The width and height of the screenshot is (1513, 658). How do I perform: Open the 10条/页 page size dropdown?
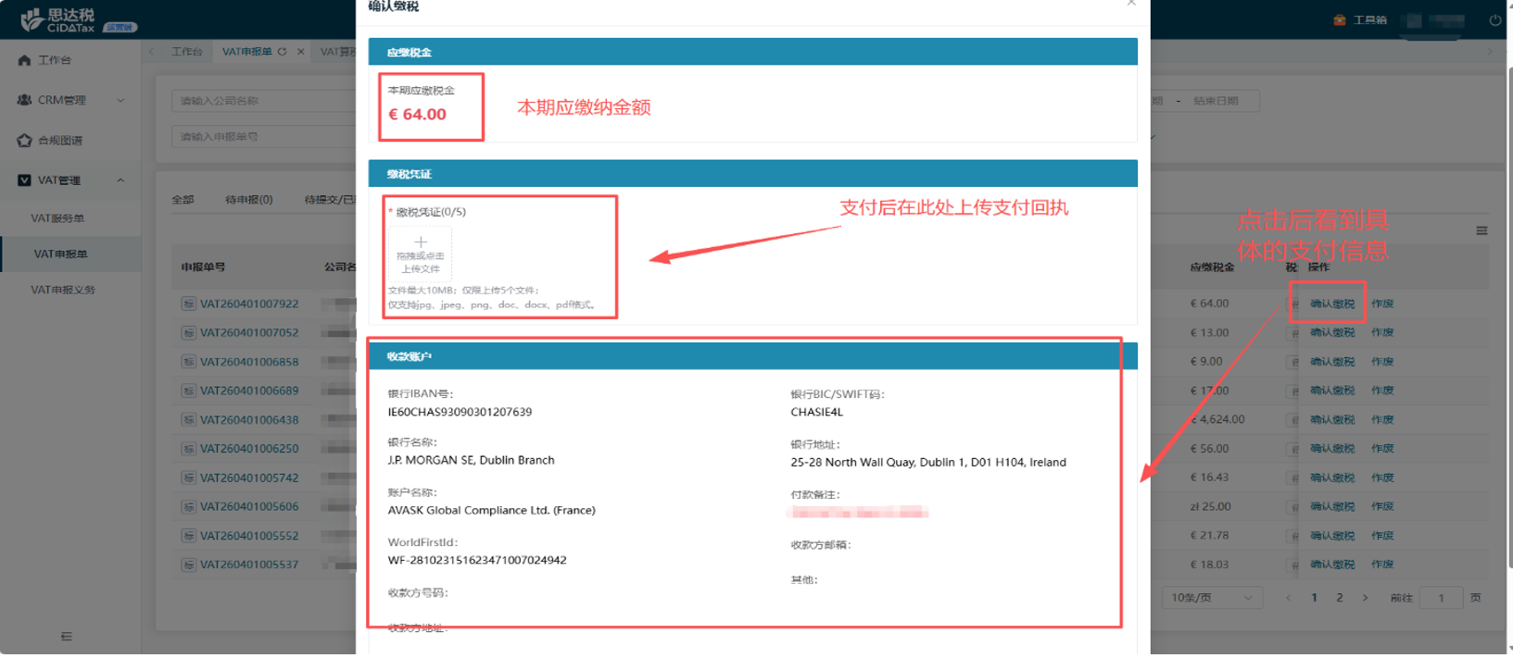[1211, 598]
